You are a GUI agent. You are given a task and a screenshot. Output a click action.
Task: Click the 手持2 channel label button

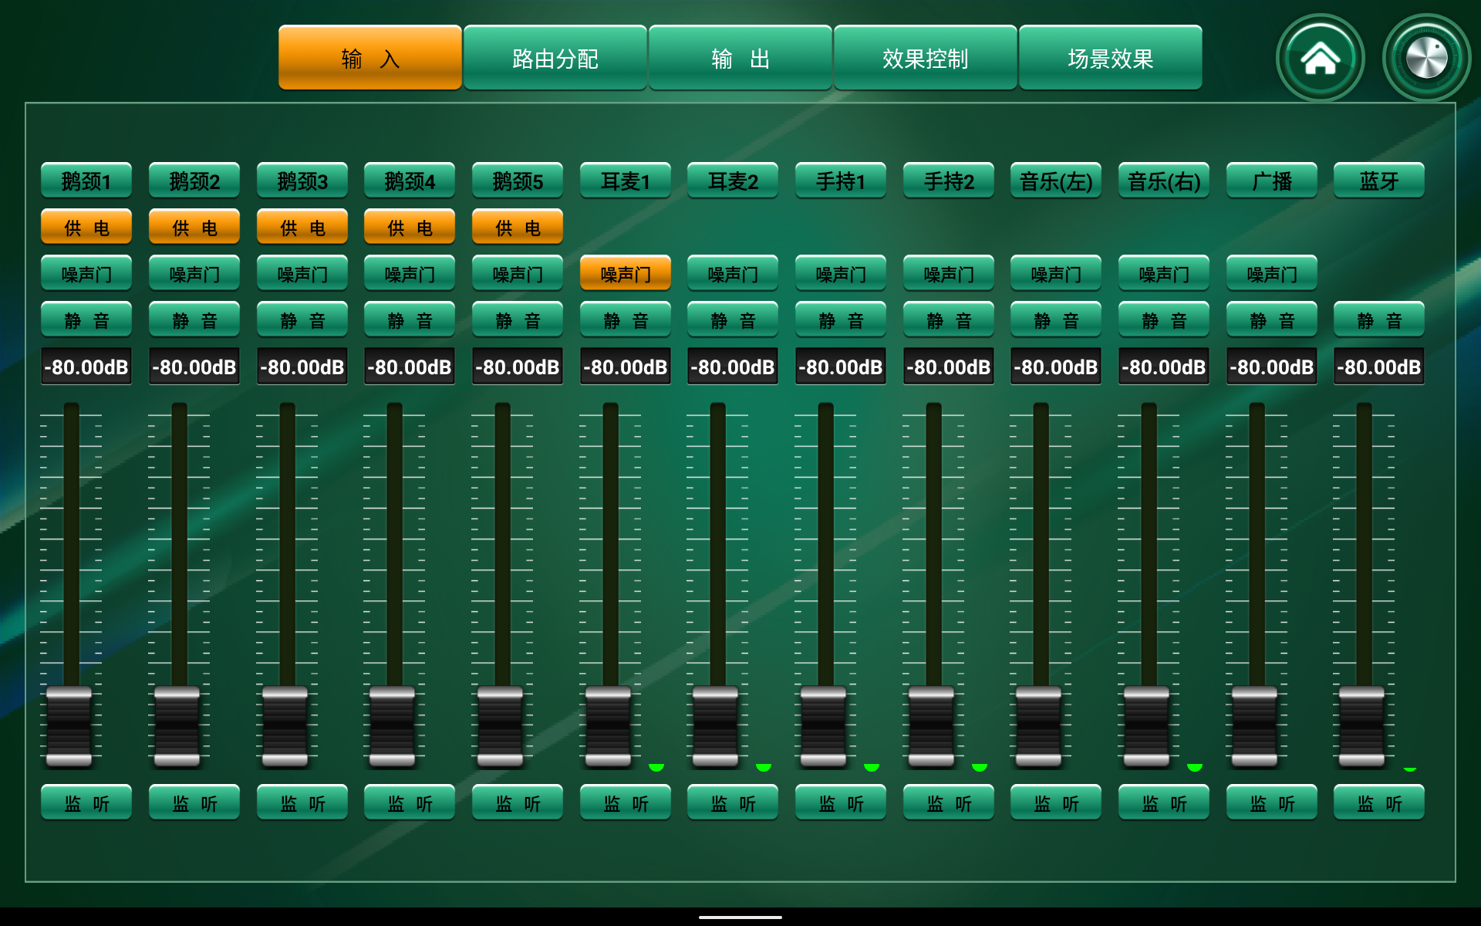[x=949, y=181]
